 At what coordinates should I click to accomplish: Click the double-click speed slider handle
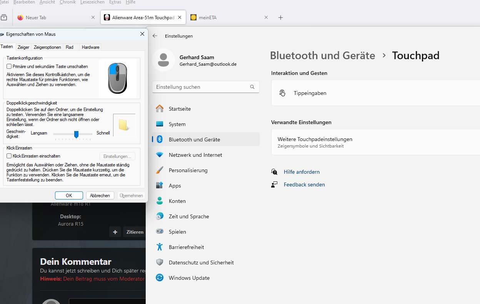coord(76,134)
